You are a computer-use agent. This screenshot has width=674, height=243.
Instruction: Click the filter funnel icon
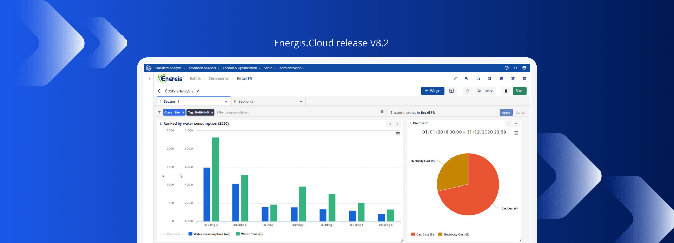click(x=159, y=112)
